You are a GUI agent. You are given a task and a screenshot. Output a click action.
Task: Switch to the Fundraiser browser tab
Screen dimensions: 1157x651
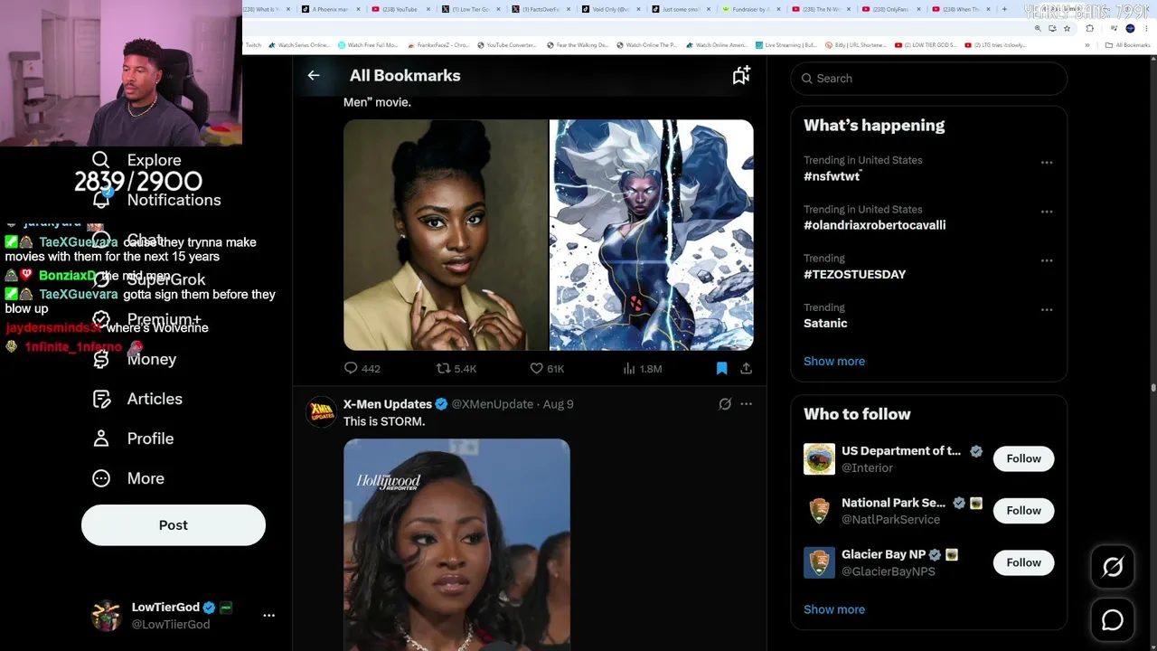point(752,9)
